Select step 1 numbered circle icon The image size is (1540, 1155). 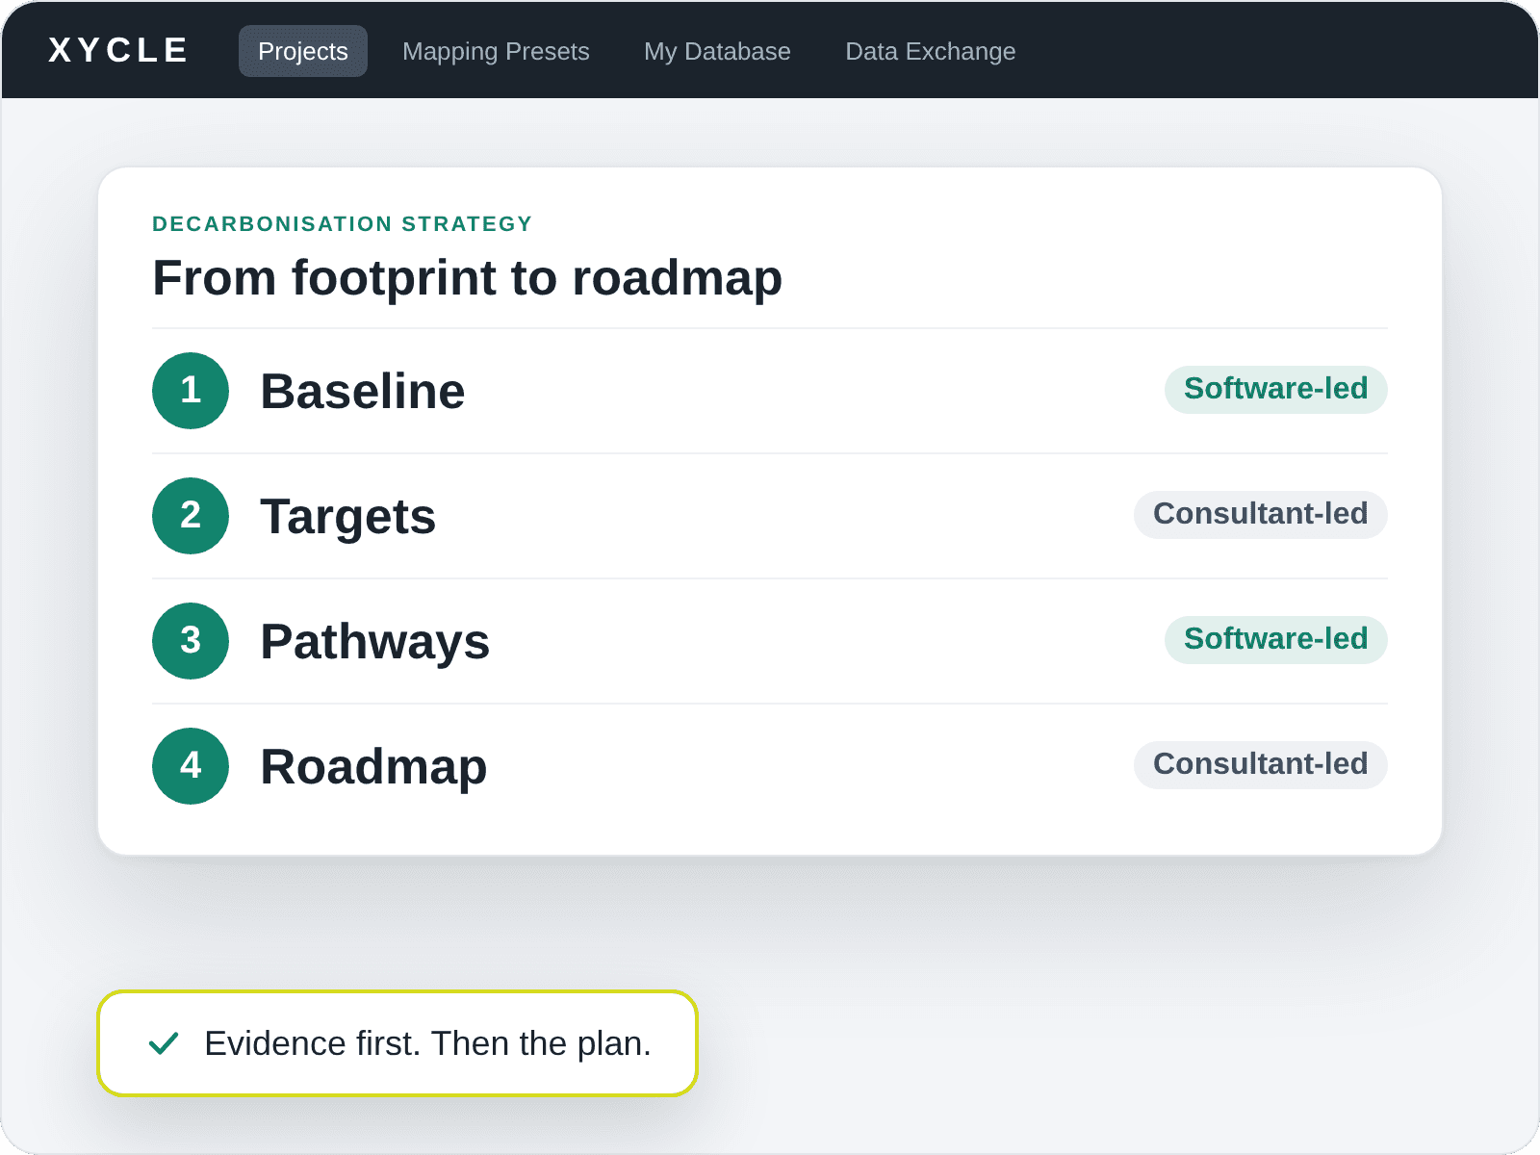(x=191, y=391)
